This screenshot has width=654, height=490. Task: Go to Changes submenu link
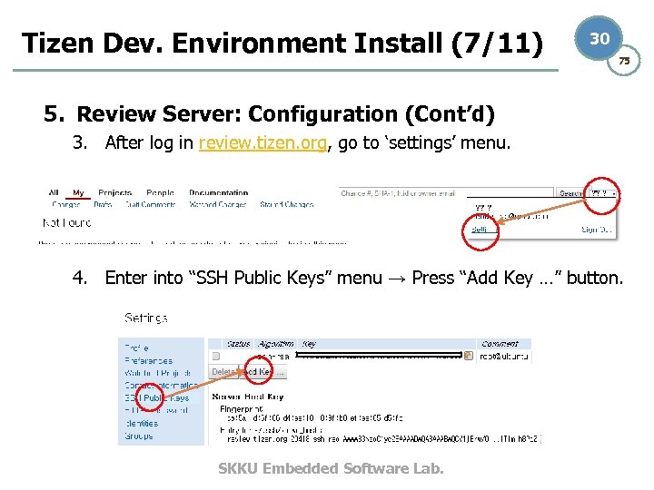pyautogui.click(x=66, y=204)
